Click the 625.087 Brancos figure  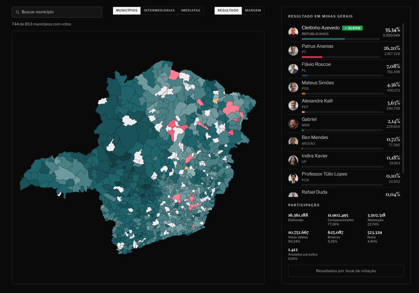(x=335, y=232)
